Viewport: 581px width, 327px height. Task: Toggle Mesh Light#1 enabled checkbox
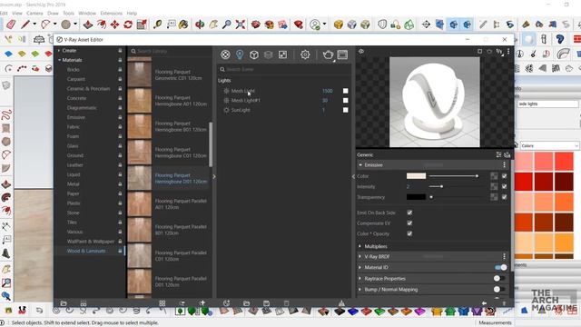pos(345,101)
